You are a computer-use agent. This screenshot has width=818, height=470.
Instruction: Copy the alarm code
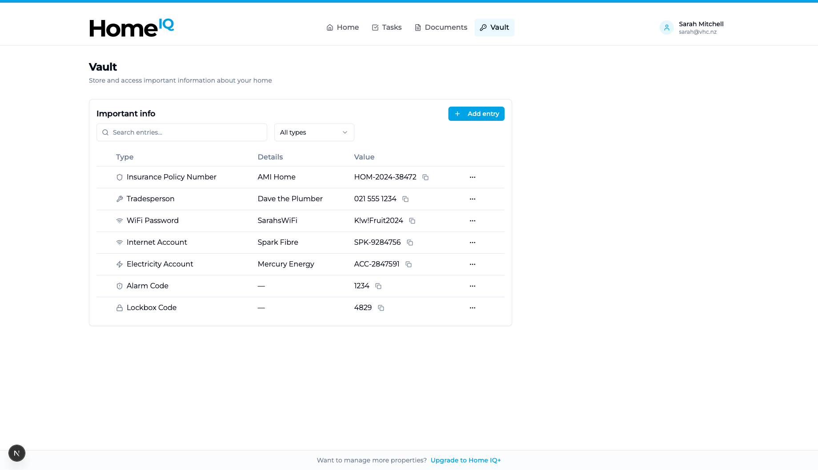(378, 286)
